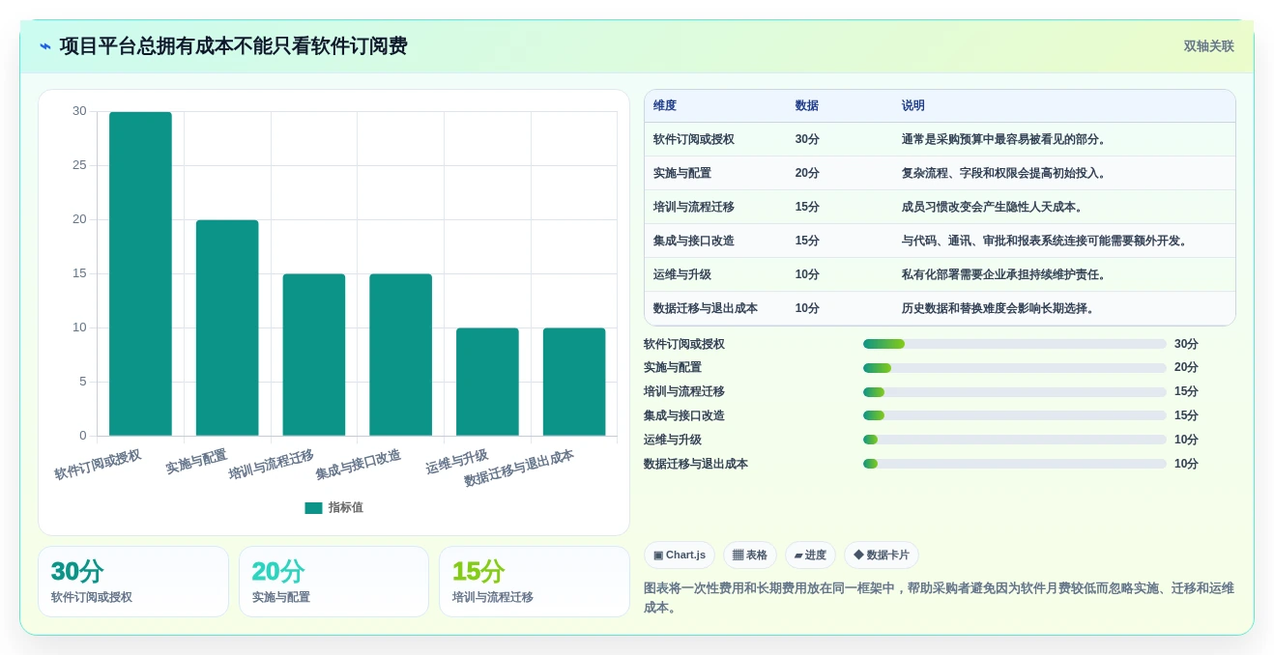Click the 实施与配置 bar in the chart
Screen dimensions: 1274x655
point(227,327)
